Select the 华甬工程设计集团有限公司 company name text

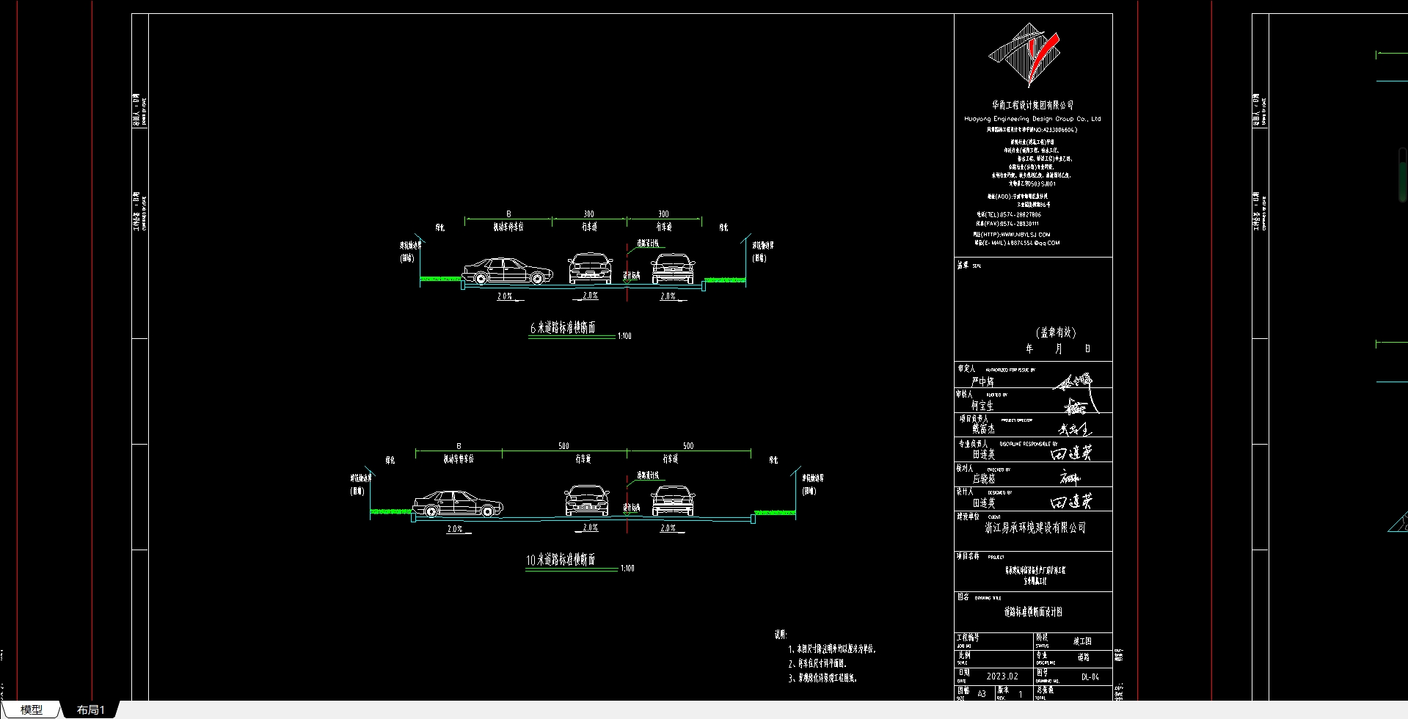[x=1033, y=106]
